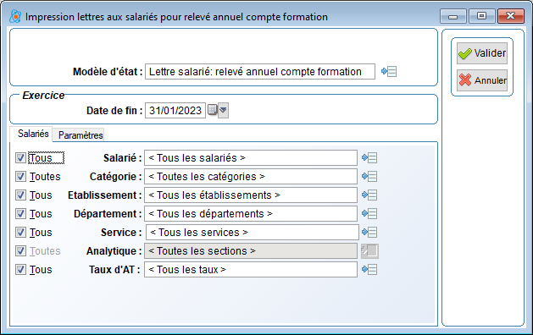Click the Taux d'AT : label
Viewport: 533px width, 335px height.
tap(114, 270)
